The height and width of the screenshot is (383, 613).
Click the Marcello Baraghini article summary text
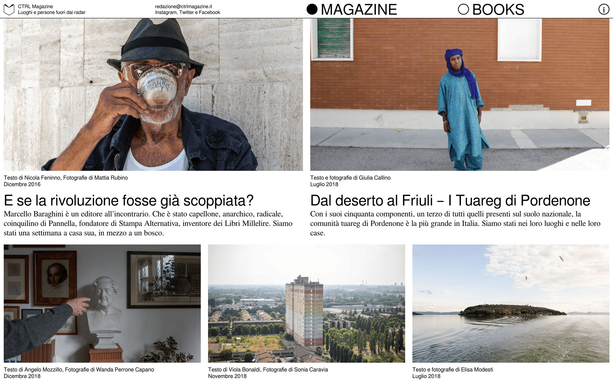point(148,223)
